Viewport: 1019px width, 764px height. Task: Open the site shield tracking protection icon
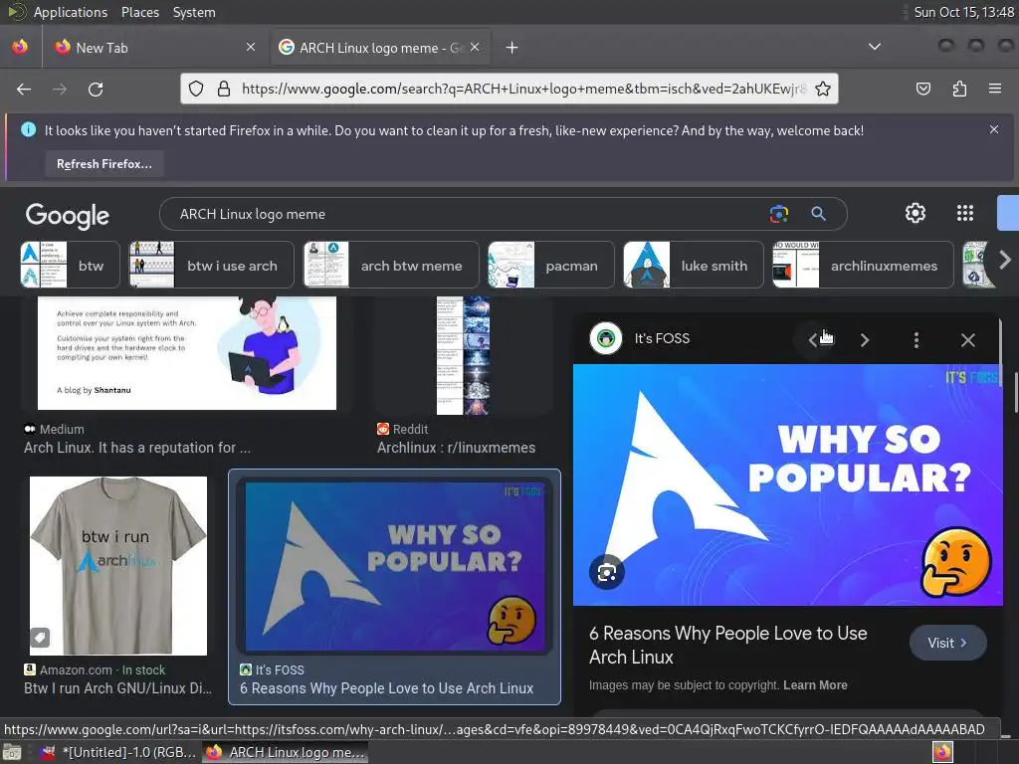tap(196, 89)
